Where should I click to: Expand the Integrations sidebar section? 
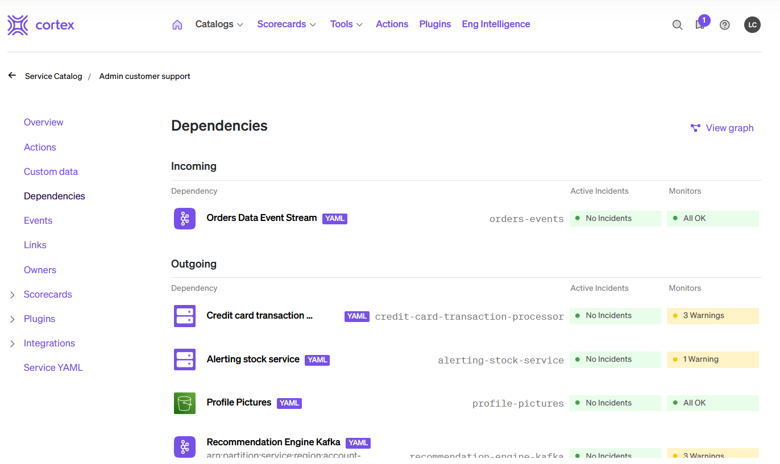point(49,343)
